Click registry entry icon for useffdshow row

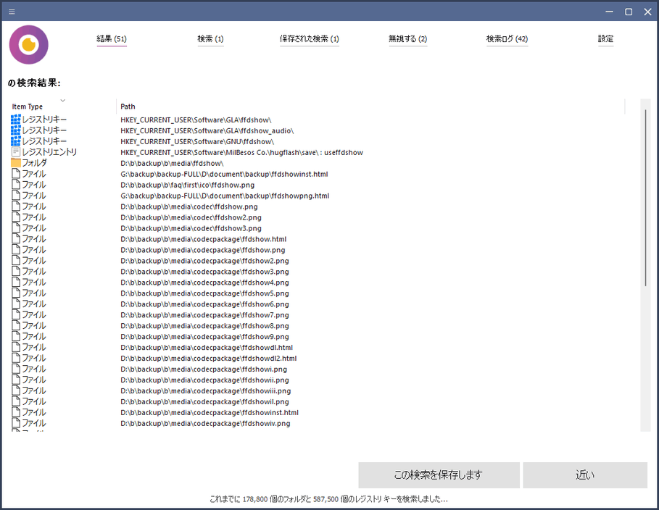(15, 152)
